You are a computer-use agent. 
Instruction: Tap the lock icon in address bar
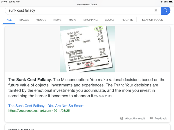[x=80, y=5]
